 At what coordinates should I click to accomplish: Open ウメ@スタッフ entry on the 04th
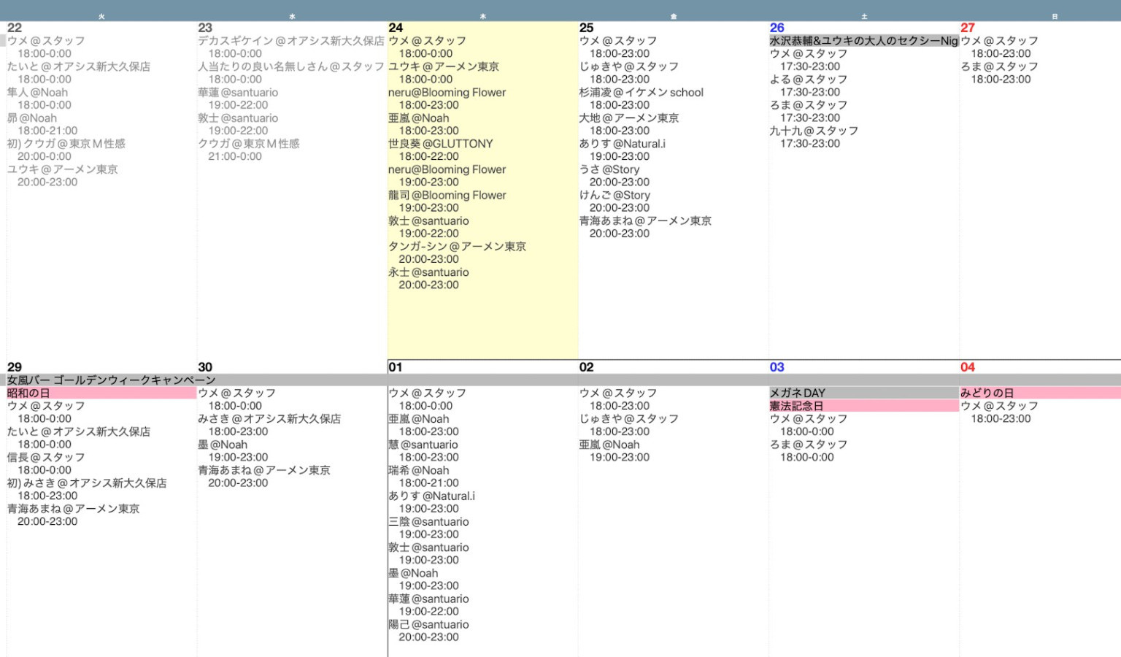click(999, 406)
